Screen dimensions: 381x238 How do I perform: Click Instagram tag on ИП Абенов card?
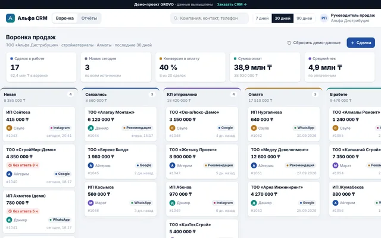[223, 203]
